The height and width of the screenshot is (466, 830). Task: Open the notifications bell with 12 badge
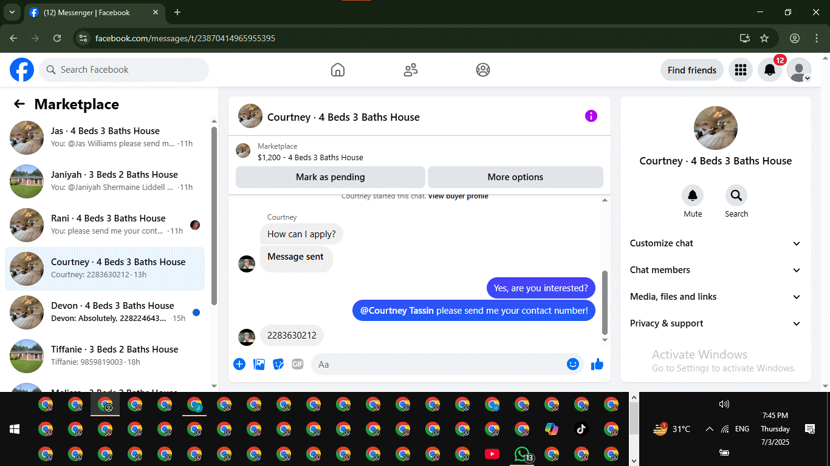pyautogui.click(x=770, y=70)
